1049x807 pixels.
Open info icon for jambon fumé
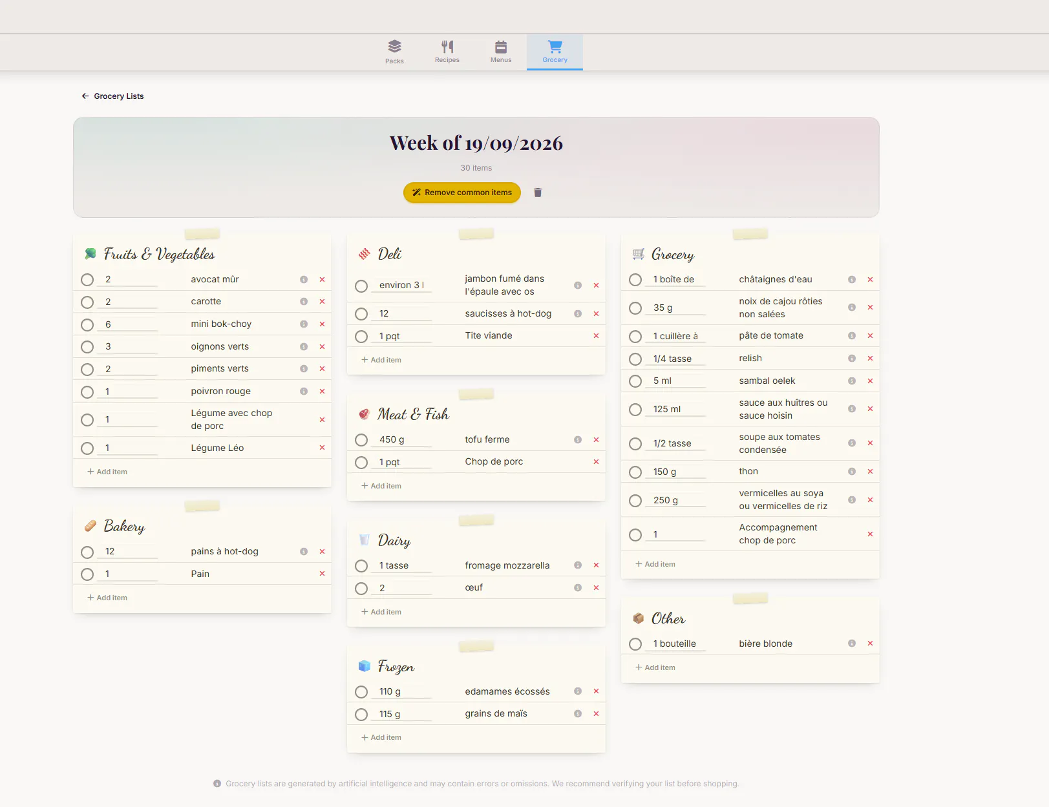pyautogui.click(x=578, y=286)
